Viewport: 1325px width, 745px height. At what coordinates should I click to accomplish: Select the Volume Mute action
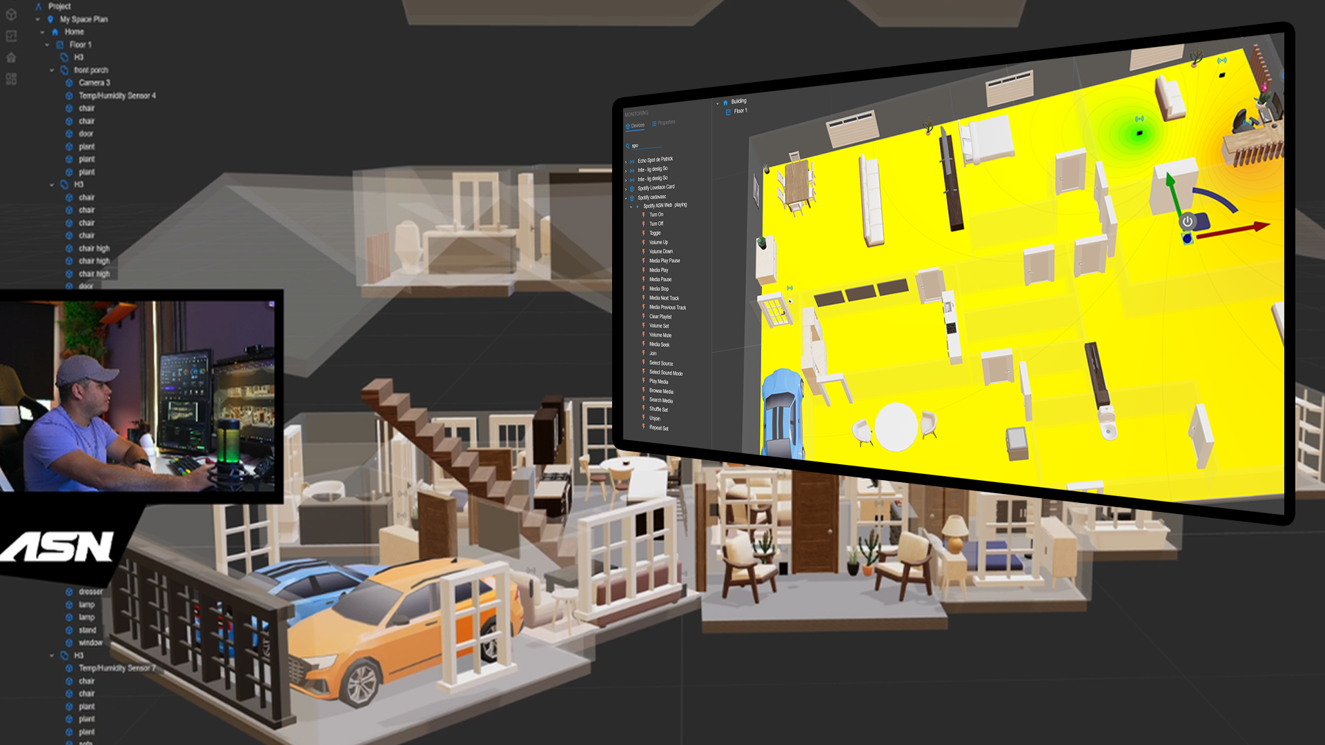click(660, 335)
